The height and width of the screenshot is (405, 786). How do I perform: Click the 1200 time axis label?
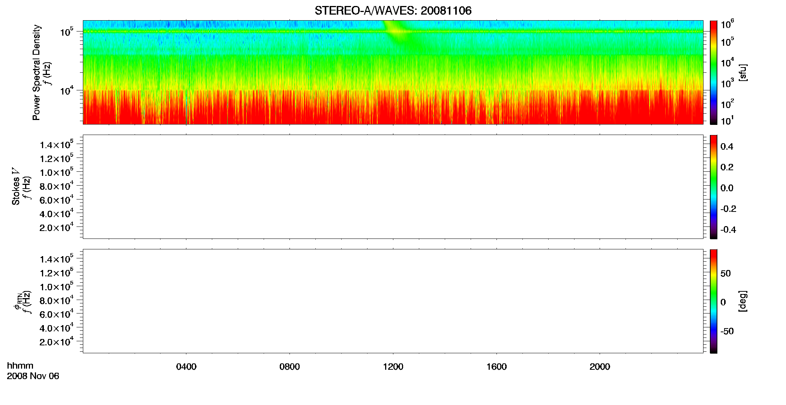coord(393,367)
